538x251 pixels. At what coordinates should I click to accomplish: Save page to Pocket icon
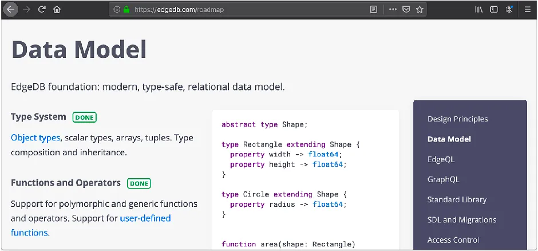[406, 10]
